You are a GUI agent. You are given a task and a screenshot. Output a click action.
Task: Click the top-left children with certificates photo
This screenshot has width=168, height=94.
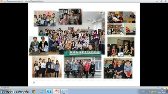[x=45, y=18]
